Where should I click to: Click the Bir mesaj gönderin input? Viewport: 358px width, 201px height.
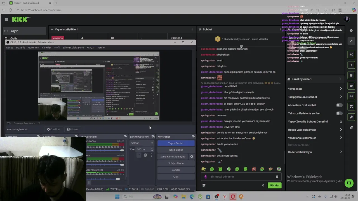[241, 176]
